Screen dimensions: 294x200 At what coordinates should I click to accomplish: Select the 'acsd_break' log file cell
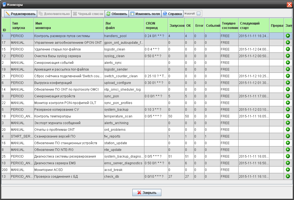124,170
